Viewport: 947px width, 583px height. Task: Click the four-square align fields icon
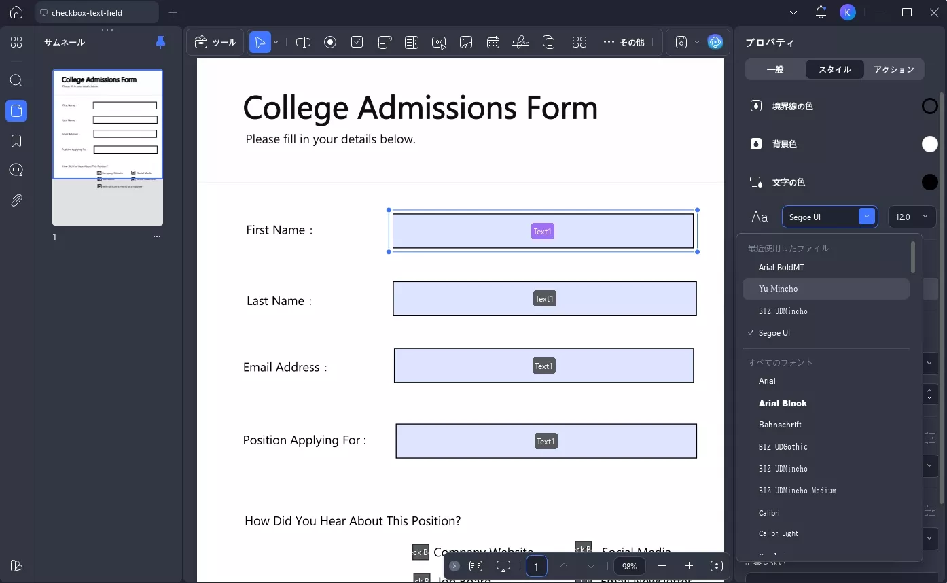(x=579, y=42)
